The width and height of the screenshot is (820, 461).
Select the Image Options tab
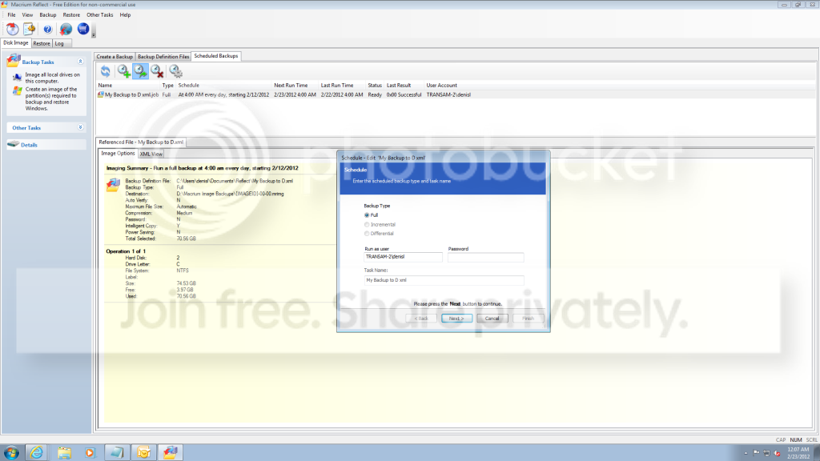tap(119, 153)
